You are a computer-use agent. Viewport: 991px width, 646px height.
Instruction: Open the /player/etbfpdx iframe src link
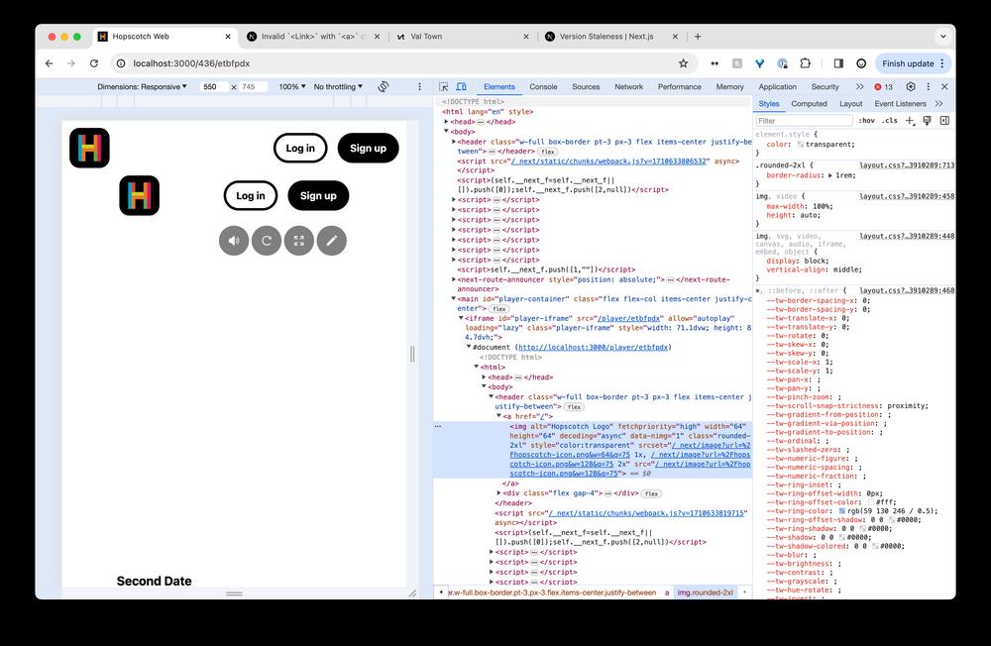(629, 319)
